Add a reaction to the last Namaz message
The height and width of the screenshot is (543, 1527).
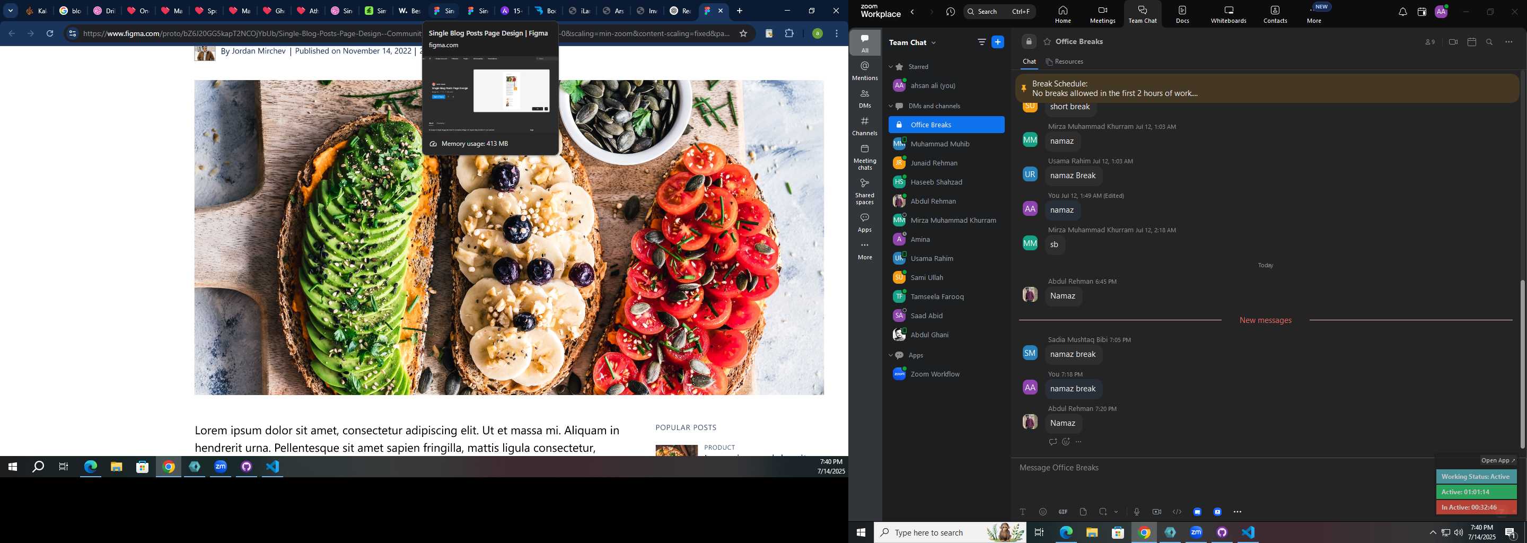click(x=1065, y=442)
